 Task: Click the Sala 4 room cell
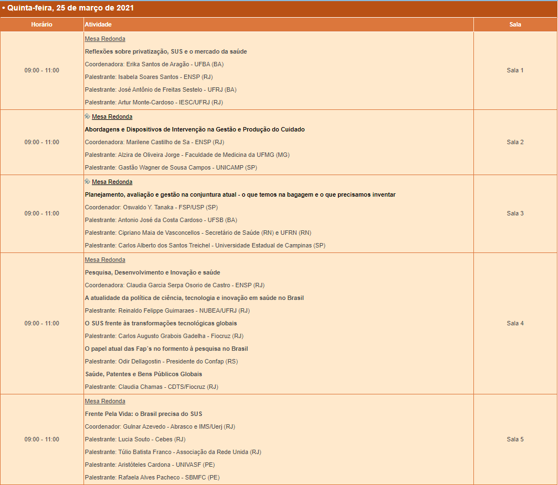click(x=515, y=323)
